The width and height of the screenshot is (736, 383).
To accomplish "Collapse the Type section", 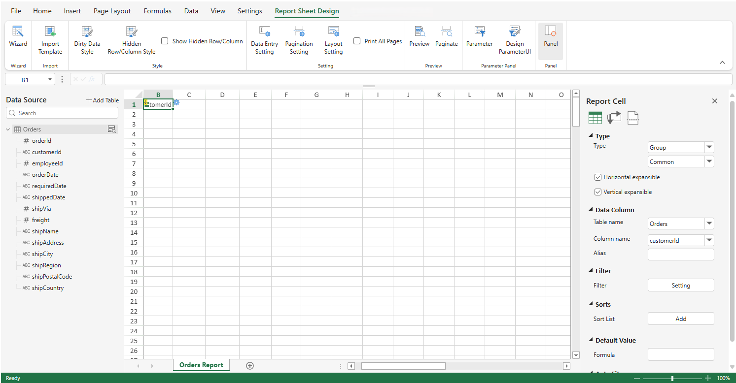I will (x=591, y=136).
